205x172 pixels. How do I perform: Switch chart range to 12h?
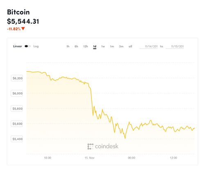point(86,47)
